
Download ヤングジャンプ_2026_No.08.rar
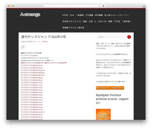[32, 78]
